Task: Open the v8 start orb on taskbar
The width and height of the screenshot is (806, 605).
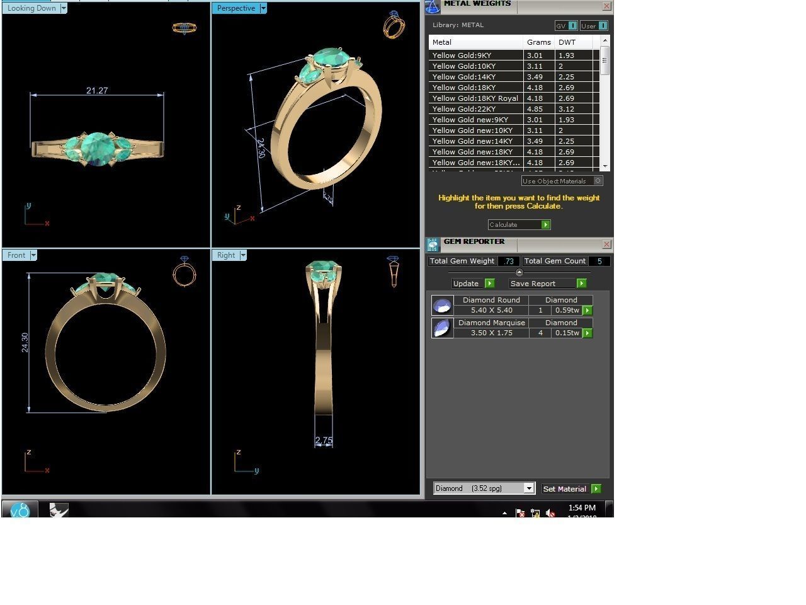Action: click(x=20, y=509)
